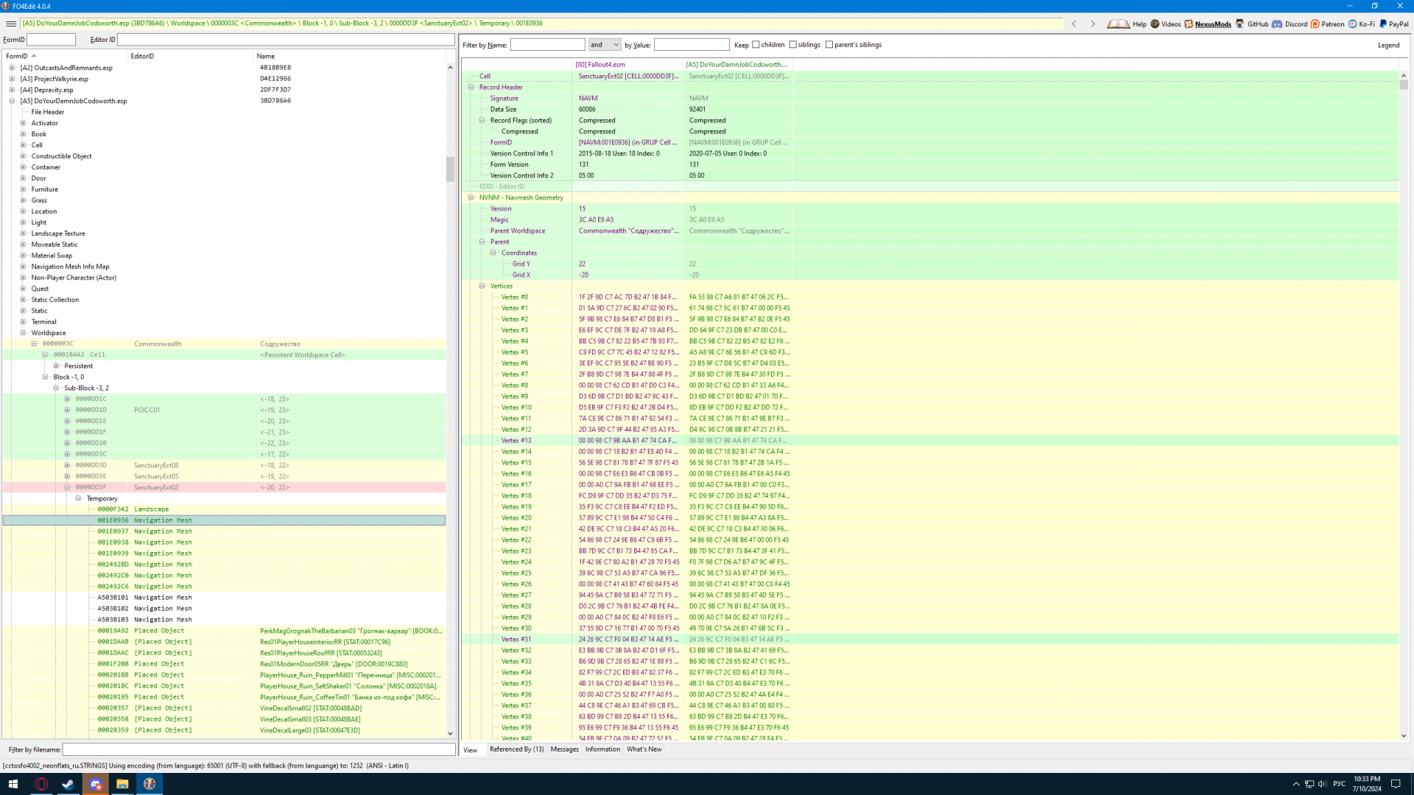
Task: Open the Patreon icon link
Action: [1315, 24]
